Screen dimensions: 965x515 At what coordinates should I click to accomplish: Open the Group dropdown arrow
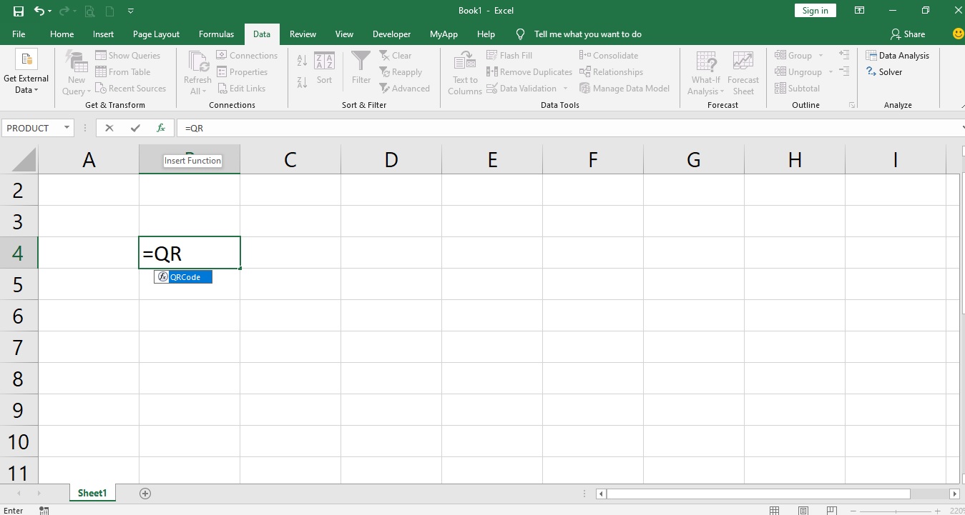pyautogui.click(x=821, y=55)
